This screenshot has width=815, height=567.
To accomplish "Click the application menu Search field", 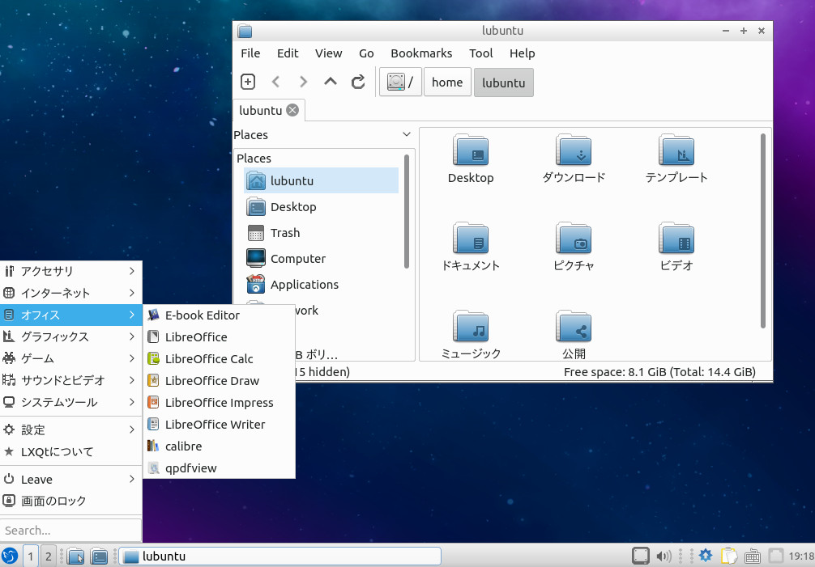I will point(70,530).
